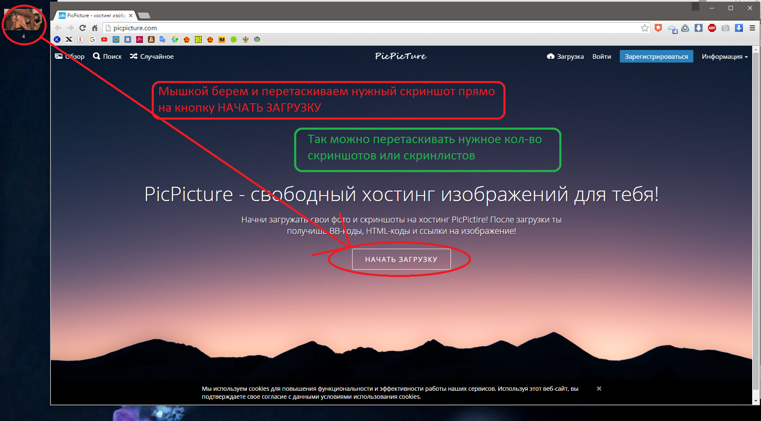
Task: Open the bright blue download arrow extension
Action: pyautogui.click(x=739, y=28)
